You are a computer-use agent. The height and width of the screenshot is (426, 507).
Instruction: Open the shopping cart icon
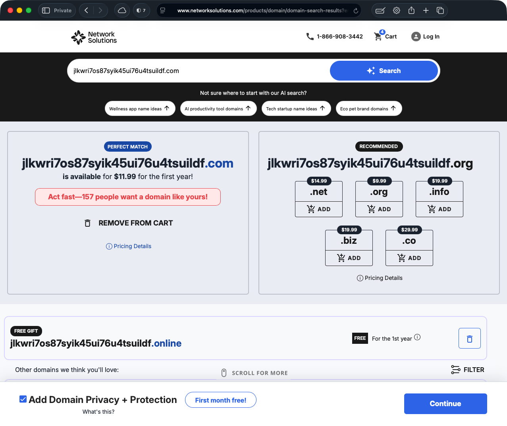click(x=378, y=37)
